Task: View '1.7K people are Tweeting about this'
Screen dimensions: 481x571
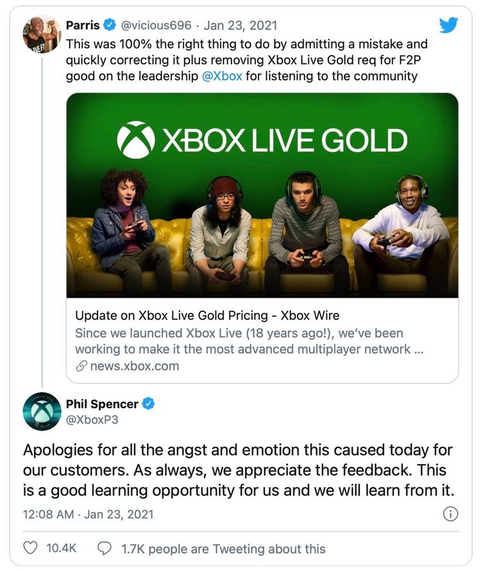Action: 223,549
